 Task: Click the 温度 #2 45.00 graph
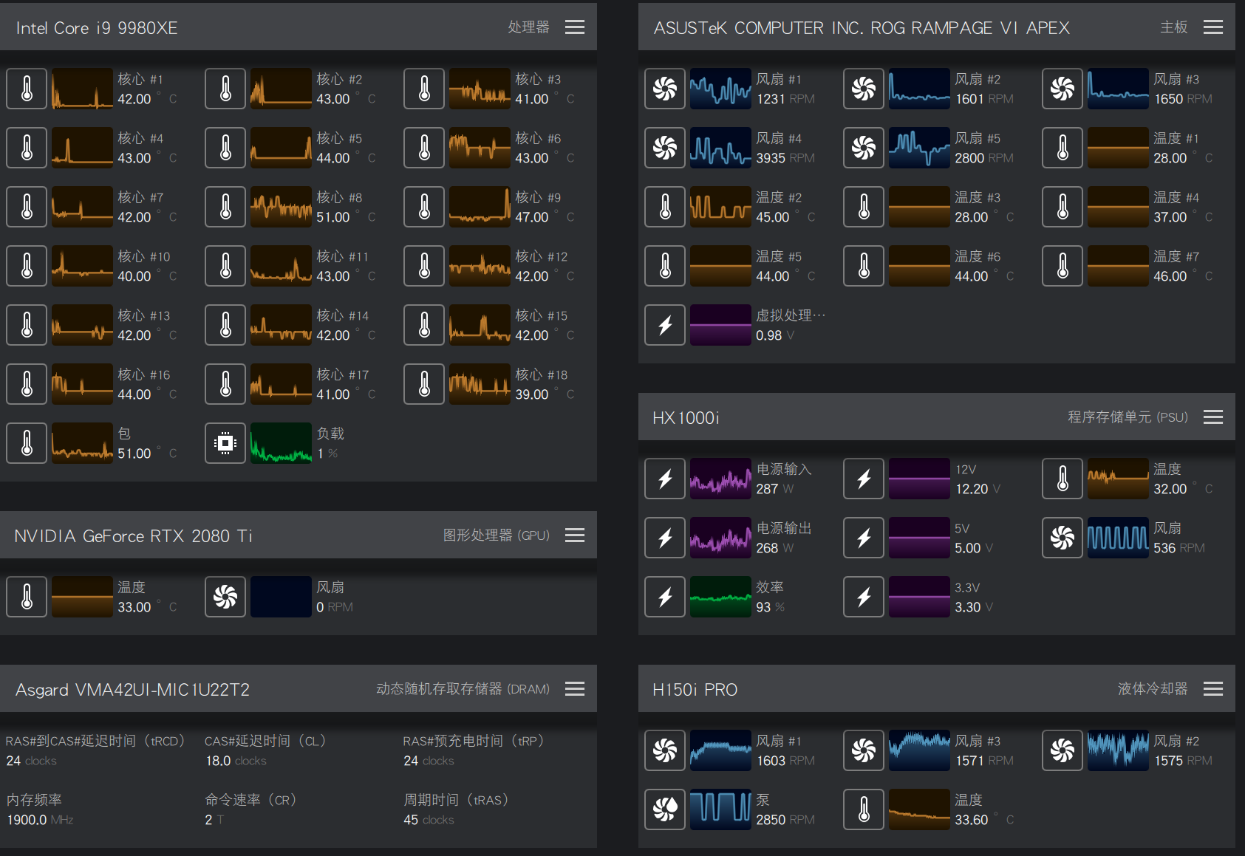(x=720, y=207)
